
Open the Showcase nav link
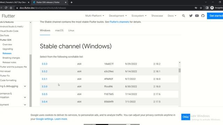[157, 16]
